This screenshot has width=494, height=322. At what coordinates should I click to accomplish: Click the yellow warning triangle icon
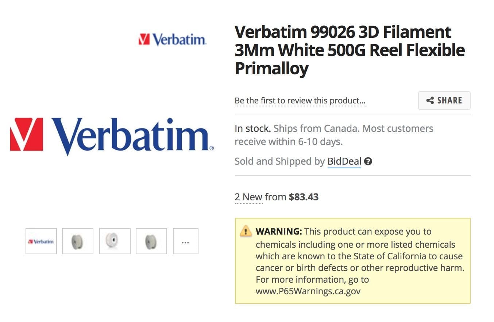pyautogui.click(x=246, y=231)
